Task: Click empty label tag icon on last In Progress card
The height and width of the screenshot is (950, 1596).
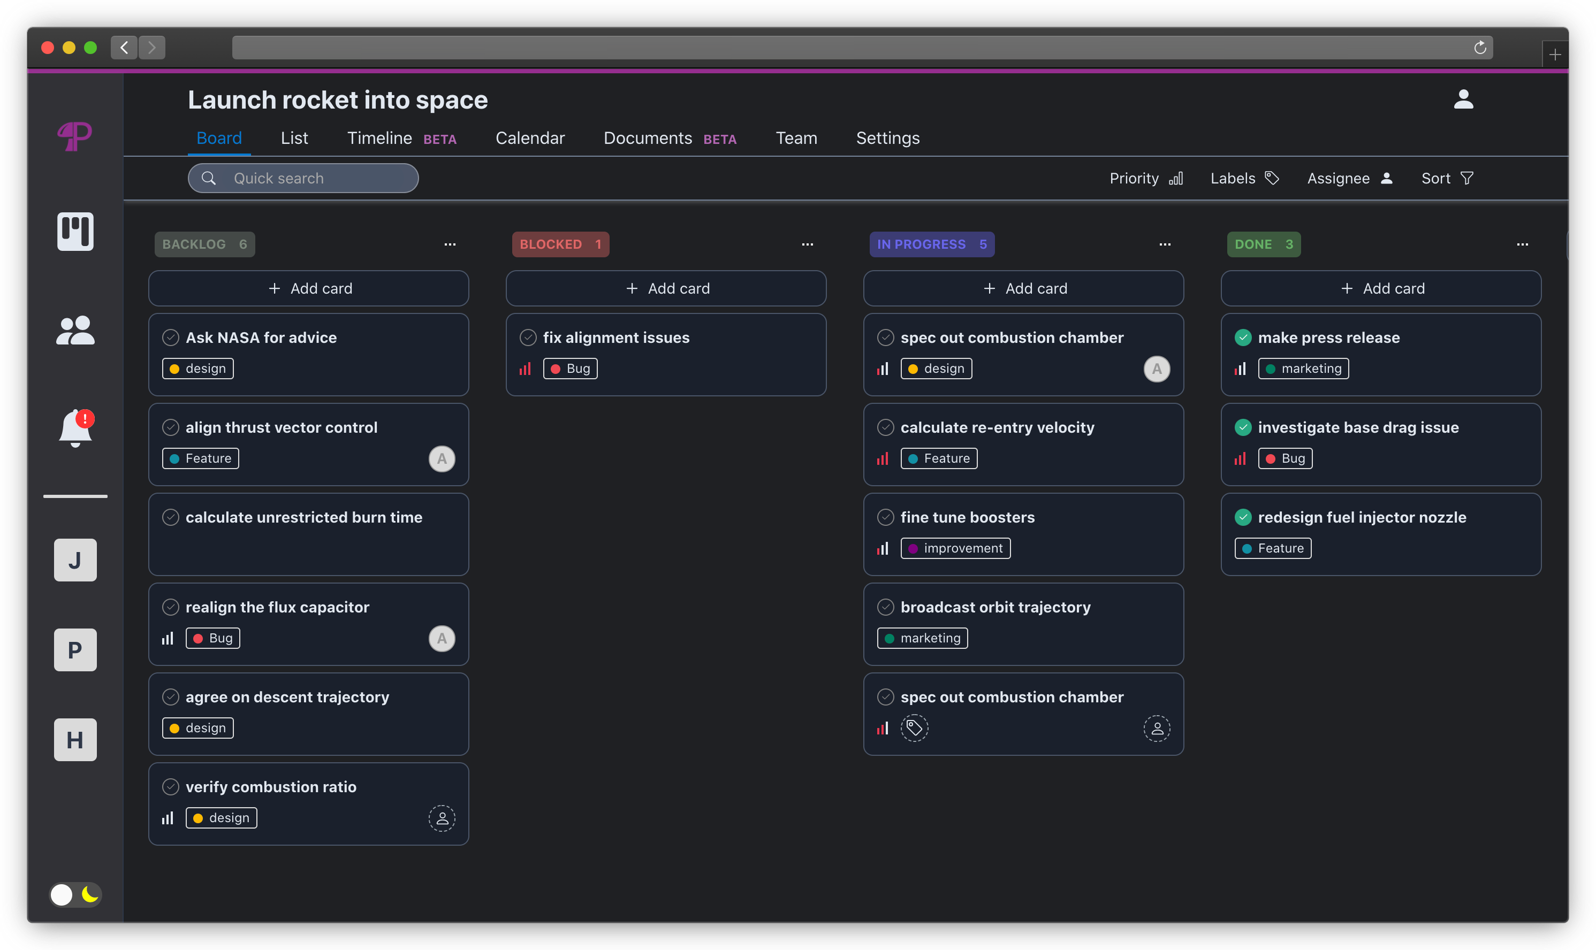Action: [x=914, y=728]
